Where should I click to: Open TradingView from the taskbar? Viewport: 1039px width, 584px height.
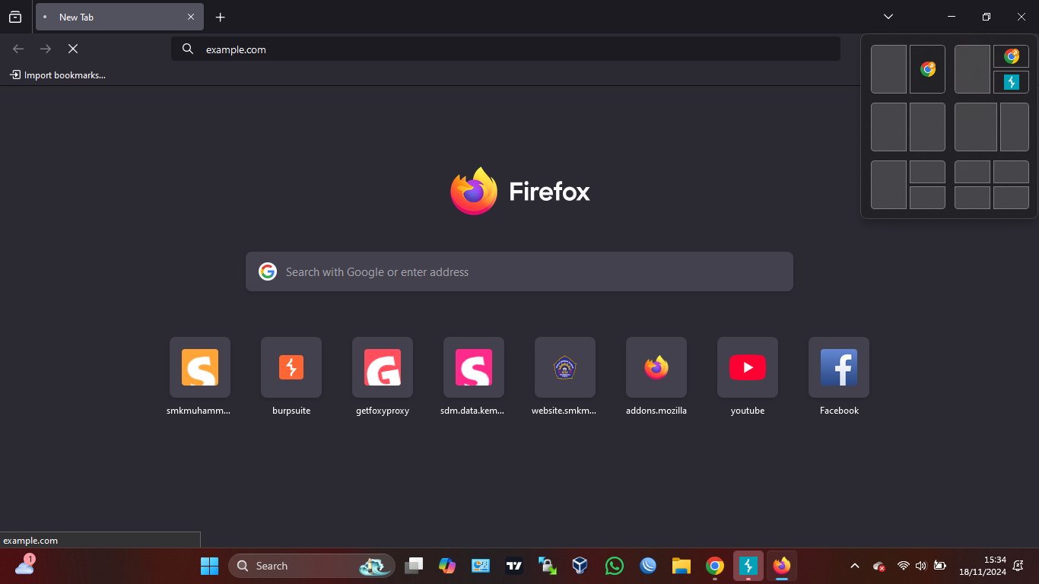click(x=514, y=566)
